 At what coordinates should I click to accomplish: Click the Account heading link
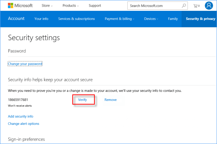pyautogui.click(x=16, y=18)
